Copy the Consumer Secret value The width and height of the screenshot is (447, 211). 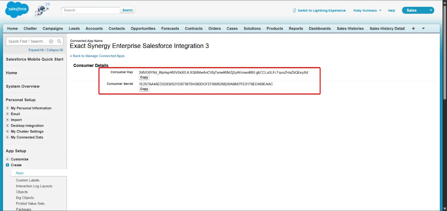tap(144, 89)
